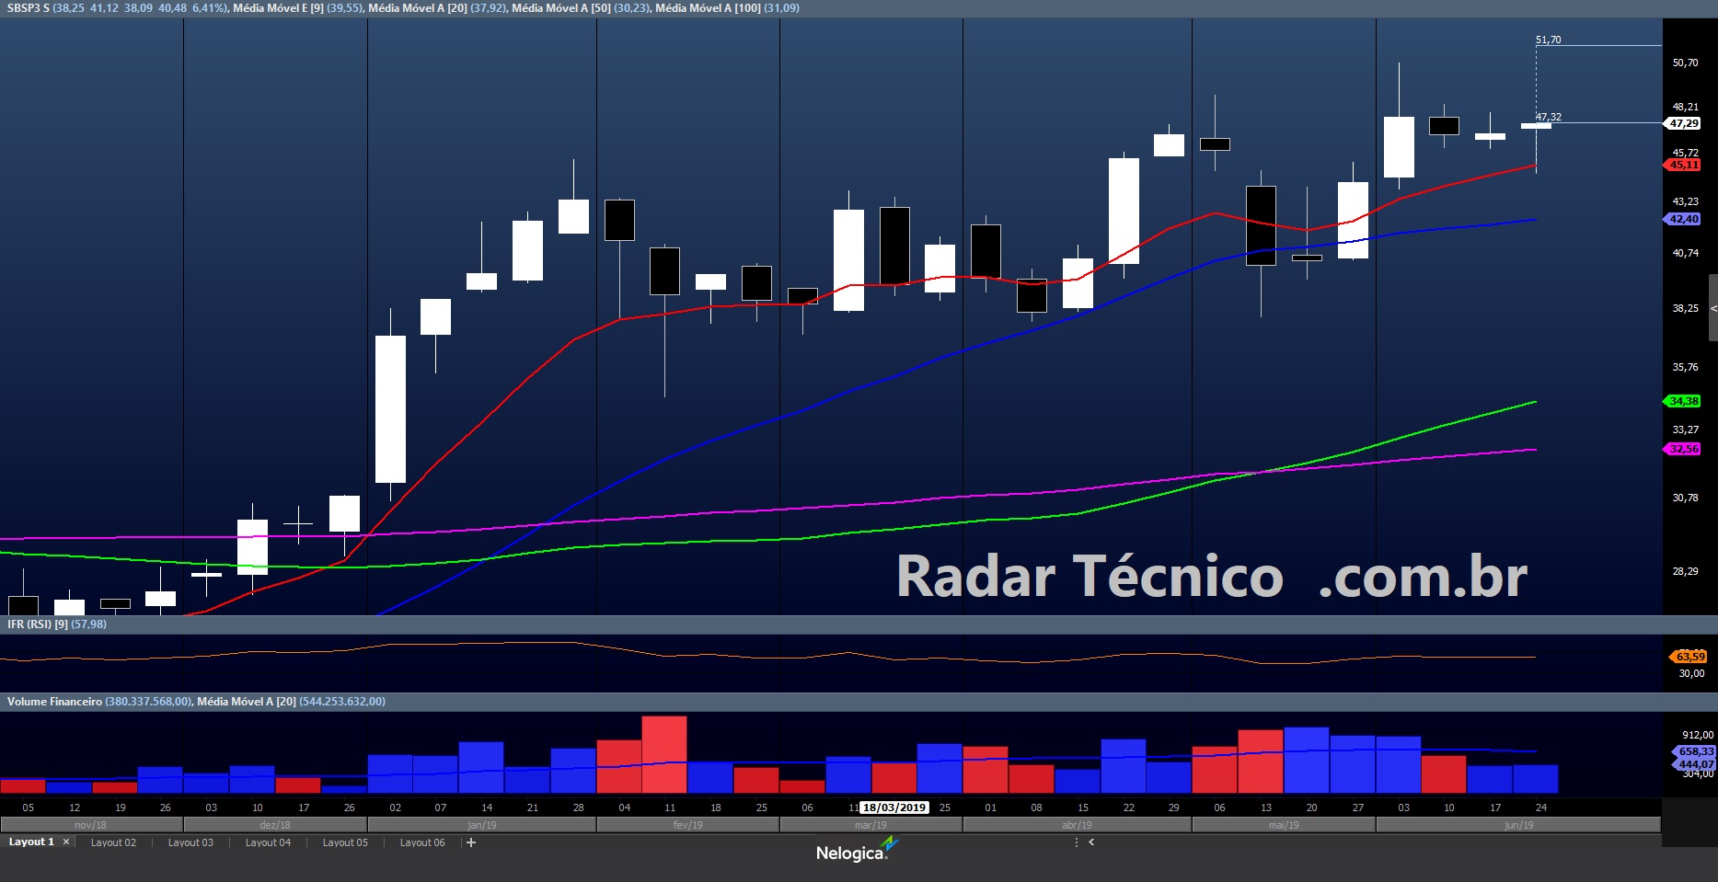Switch to Layout 06

(x=422, y=842)
